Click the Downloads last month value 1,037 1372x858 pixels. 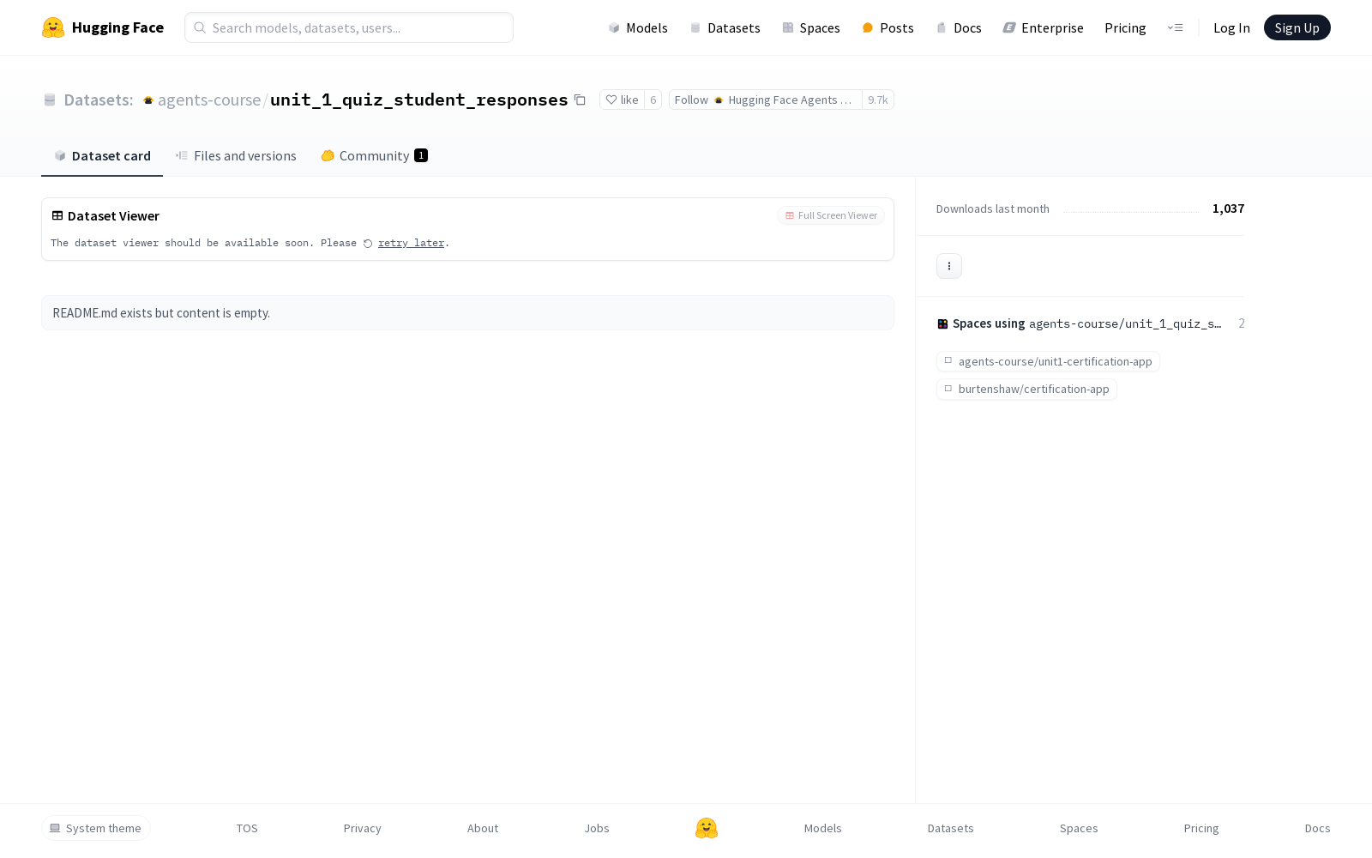point(1228,208)
